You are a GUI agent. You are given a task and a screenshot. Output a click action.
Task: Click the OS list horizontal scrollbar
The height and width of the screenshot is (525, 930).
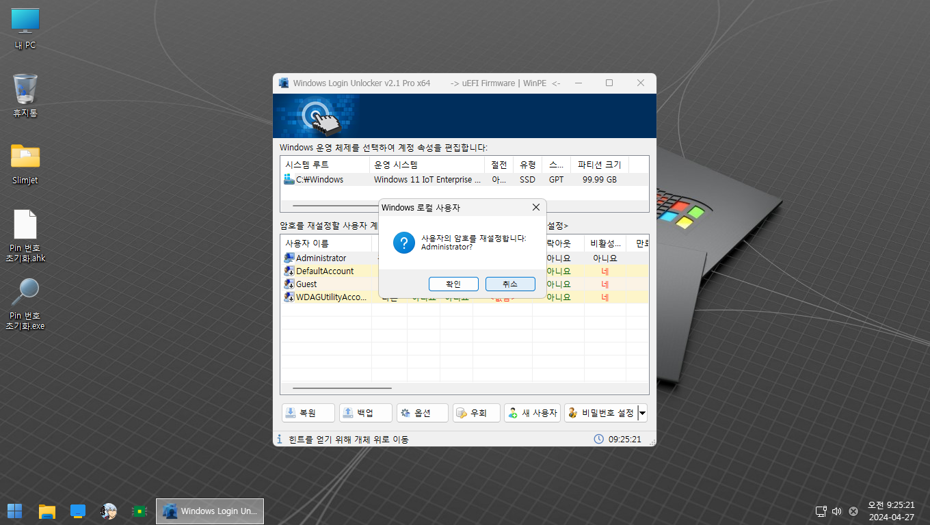[335, 205]
